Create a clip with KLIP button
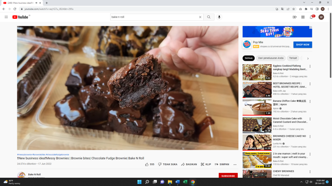This screenshot has height=186, width=332. coord(206,164)
